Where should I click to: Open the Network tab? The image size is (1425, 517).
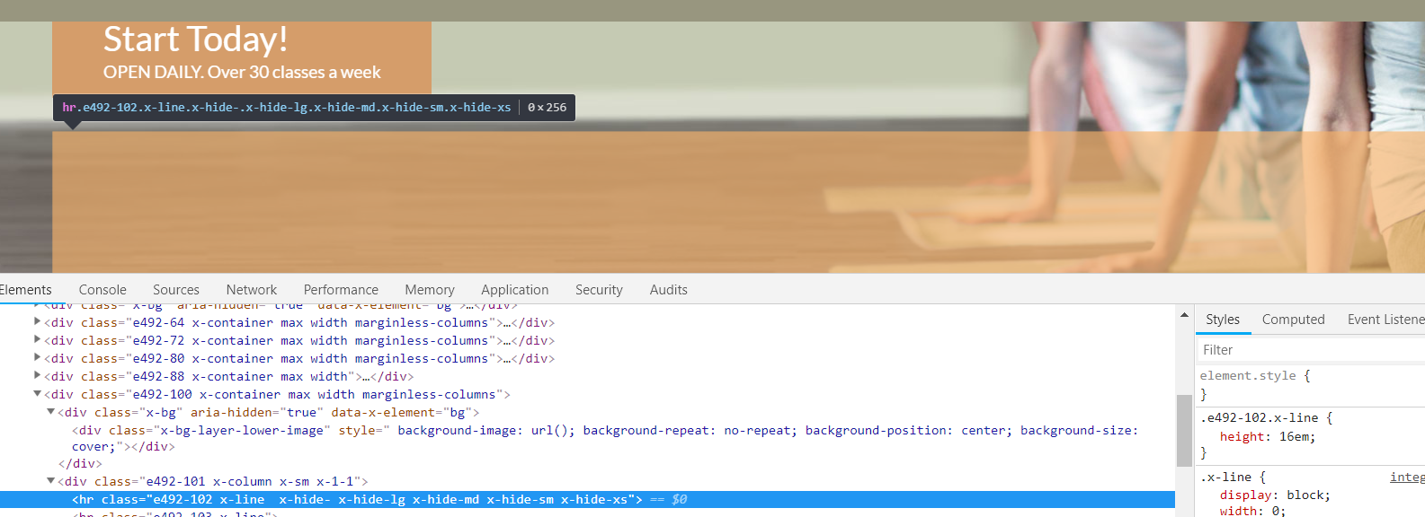252,290
